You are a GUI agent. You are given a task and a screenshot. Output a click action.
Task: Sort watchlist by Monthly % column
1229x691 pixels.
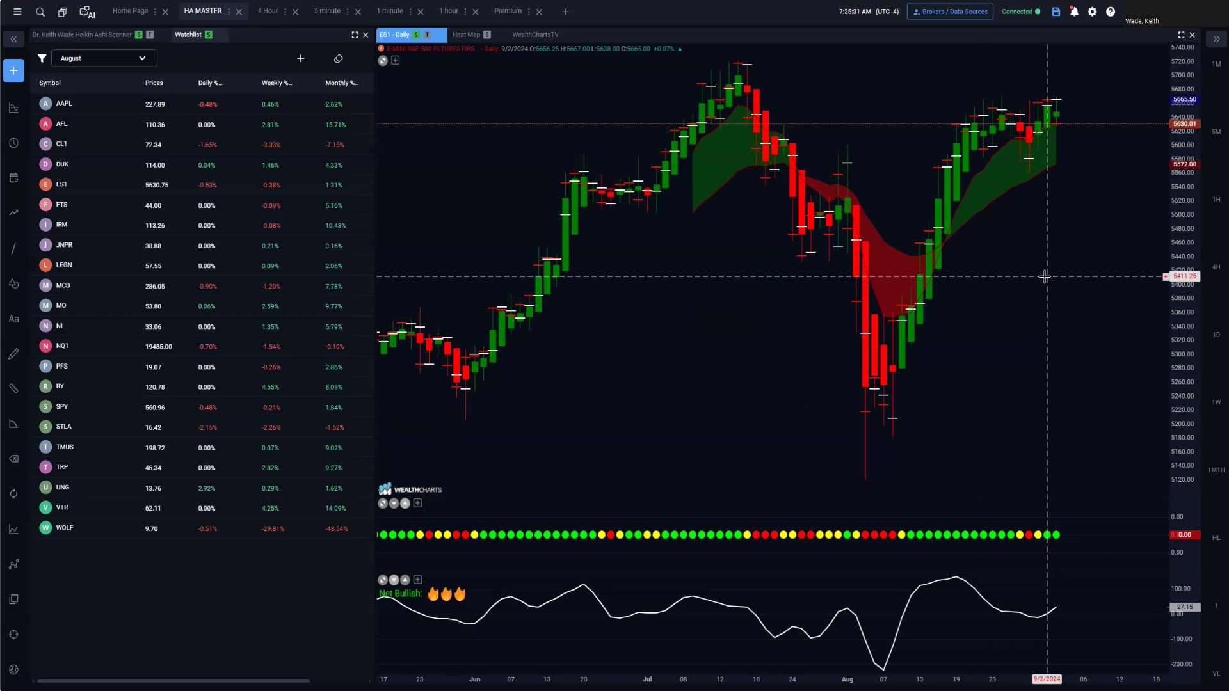tap(342, 83)
